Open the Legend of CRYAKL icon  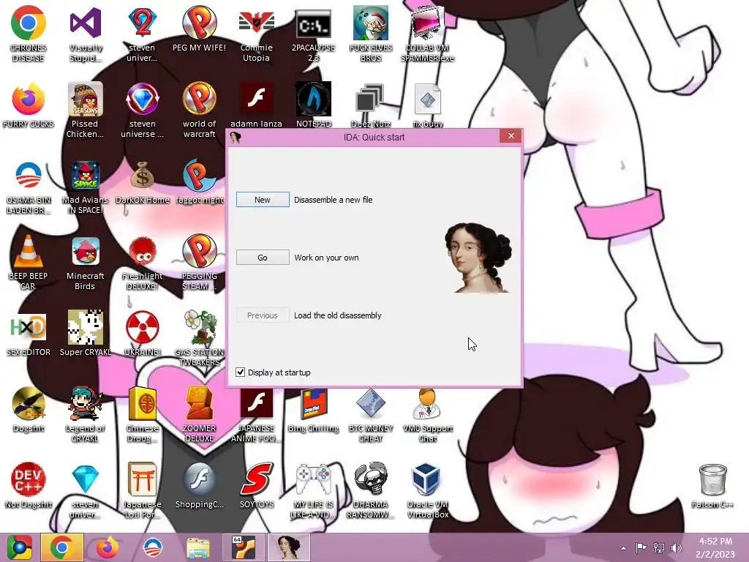click(x=85, y=414)
